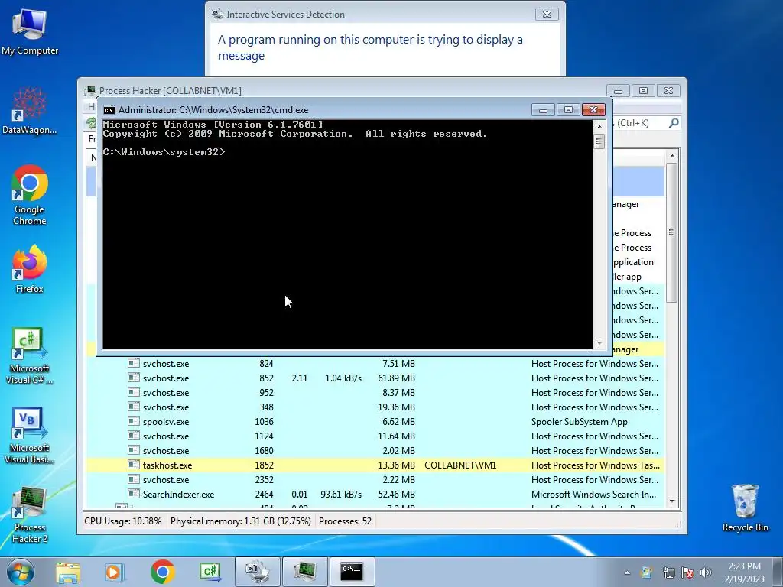Click the Processes: 52 status entry
The height and width of the screenshot is (587, 783).
345,521
